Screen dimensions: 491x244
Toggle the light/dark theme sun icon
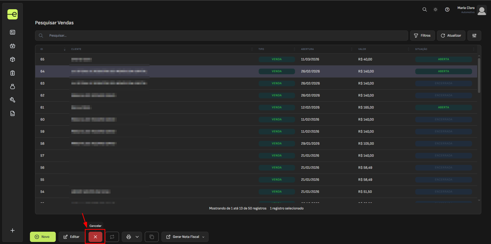pos(435,9)
